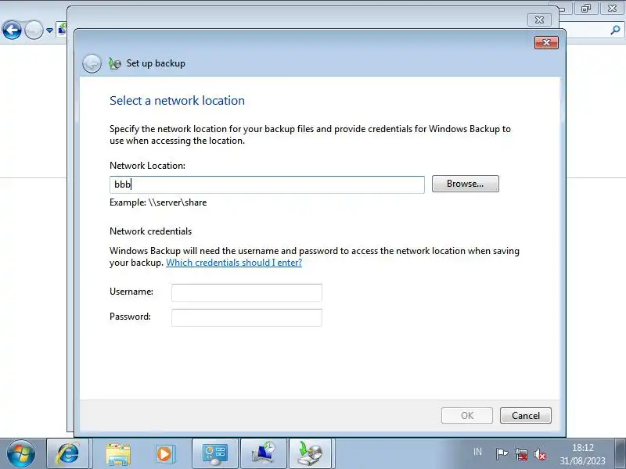Open recent pages dropdown in background window
The height and width of the screenshot is (469, 626).
pyautogui.click(x=49, y=30)
